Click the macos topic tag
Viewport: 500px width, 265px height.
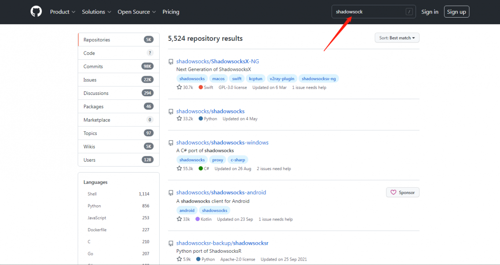(x=219, y=79)
